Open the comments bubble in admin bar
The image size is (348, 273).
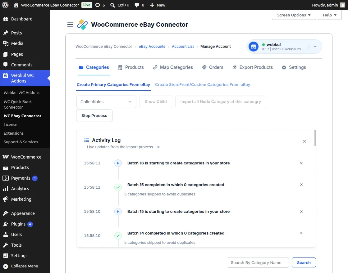tap(139, 5)
